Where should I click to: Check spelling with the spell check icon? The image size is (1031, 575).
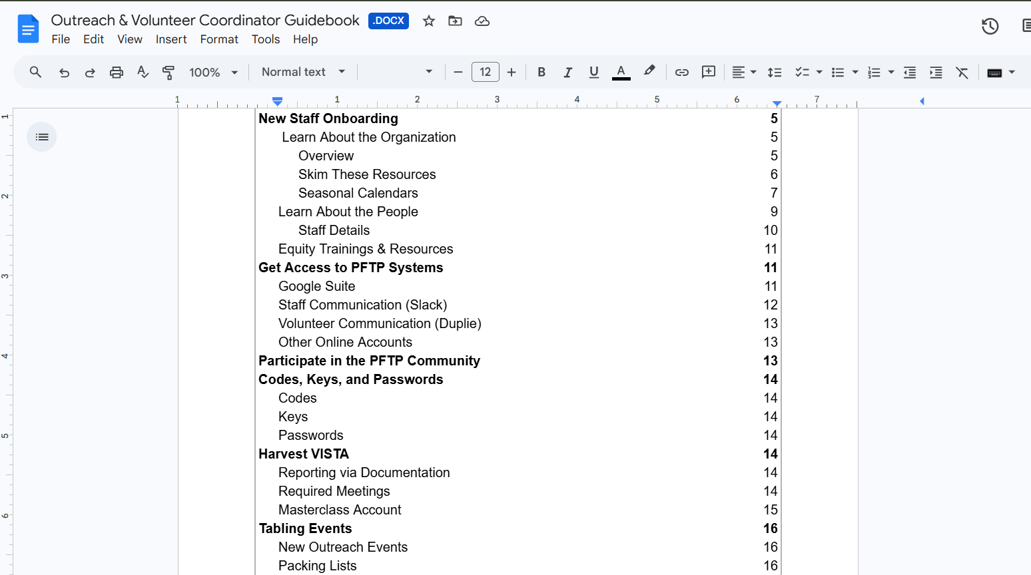click(143, 72)
